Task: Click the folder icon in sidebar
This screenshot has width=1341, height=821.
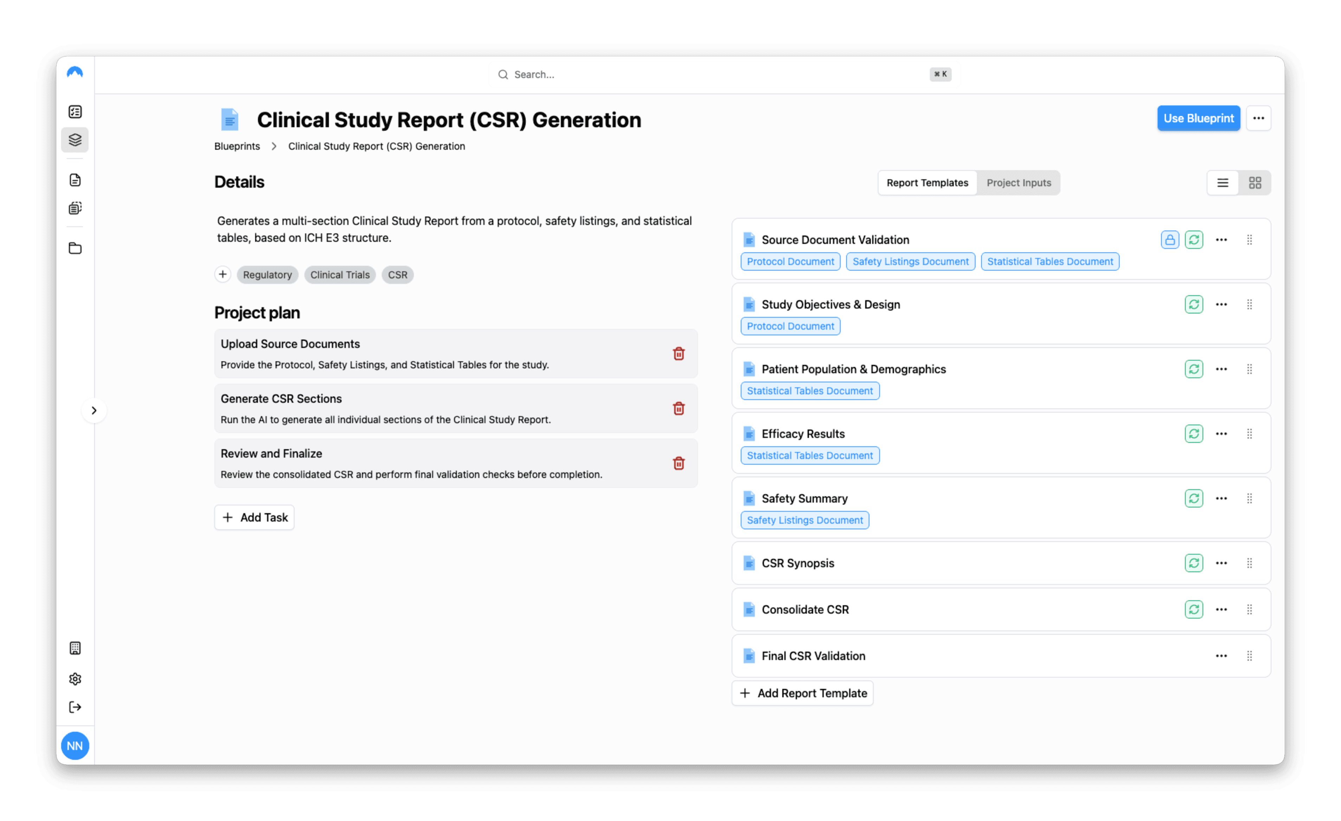Action: coord(75,248)
